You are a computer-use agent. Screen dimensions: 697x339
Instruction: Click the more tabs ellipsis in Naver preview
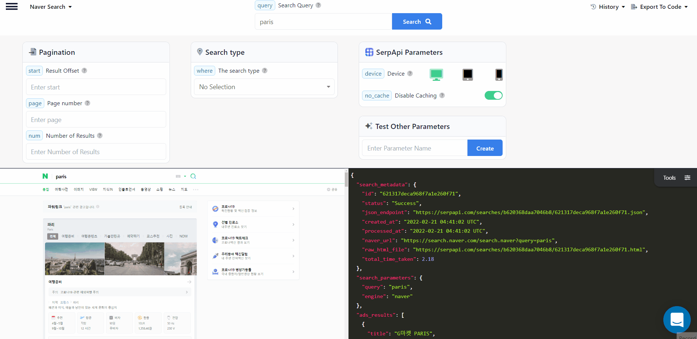pos(196,190)
